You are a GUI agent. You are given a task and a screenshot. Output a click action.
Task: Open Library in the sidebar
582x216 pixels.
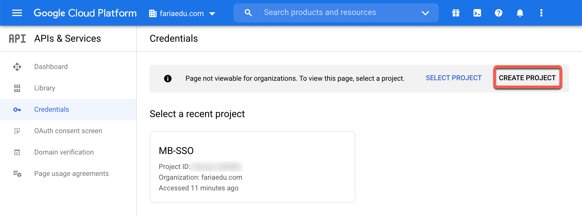pos(68,88)
